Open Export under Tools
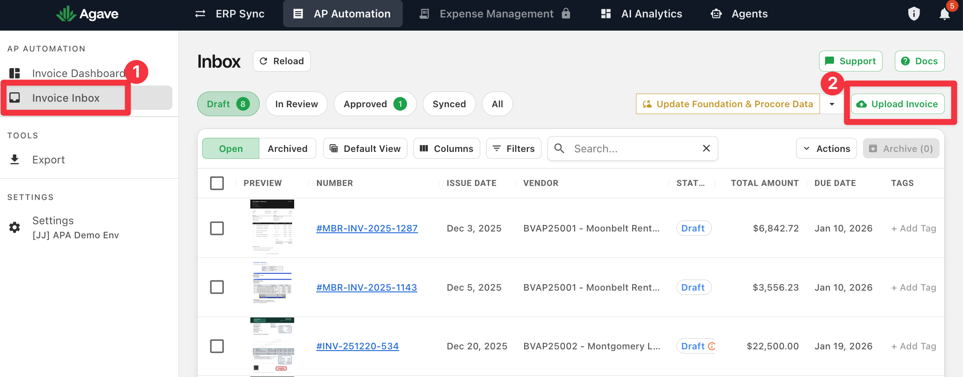The image size is (963, 377). (49, 160)
